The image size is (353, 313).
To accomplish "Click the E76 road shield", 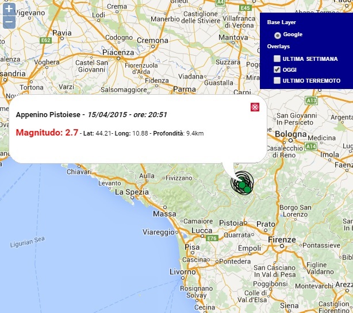I will pyautogui.click(x=212, y=238).
